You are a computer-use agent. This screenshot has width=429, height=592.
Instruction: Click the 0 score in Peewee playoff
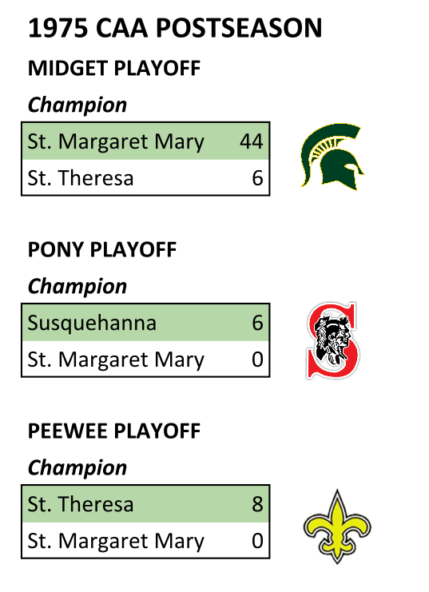click(x=257, y=541)
